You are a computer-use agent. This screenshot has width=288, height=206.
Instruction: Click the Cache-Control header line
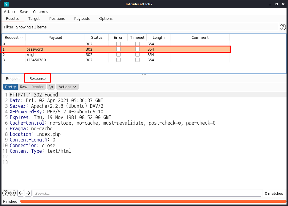pyautogui.click(x=113, y=123)
